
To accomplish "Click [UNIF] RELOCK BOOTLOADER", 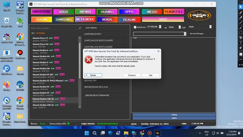I will (104, 47).
